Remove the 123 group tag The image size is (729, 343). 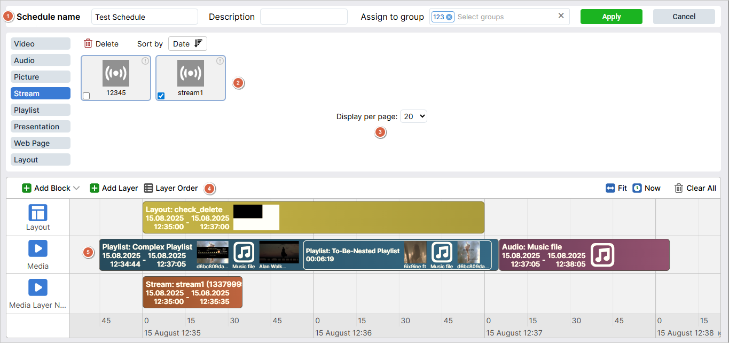click(x=449, y=17)
